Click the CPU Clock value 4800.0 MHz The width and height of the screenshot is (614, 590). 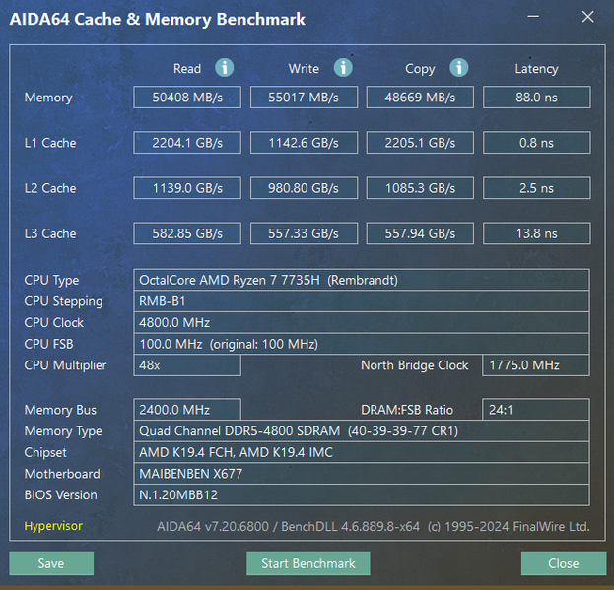tap(362, 322)
